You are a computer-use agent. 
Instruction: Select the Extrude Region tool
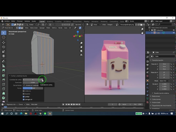(x=4, y=71)
